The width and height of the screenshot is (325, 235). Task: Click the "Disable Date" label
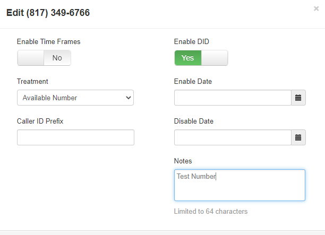tap(194, 121)
